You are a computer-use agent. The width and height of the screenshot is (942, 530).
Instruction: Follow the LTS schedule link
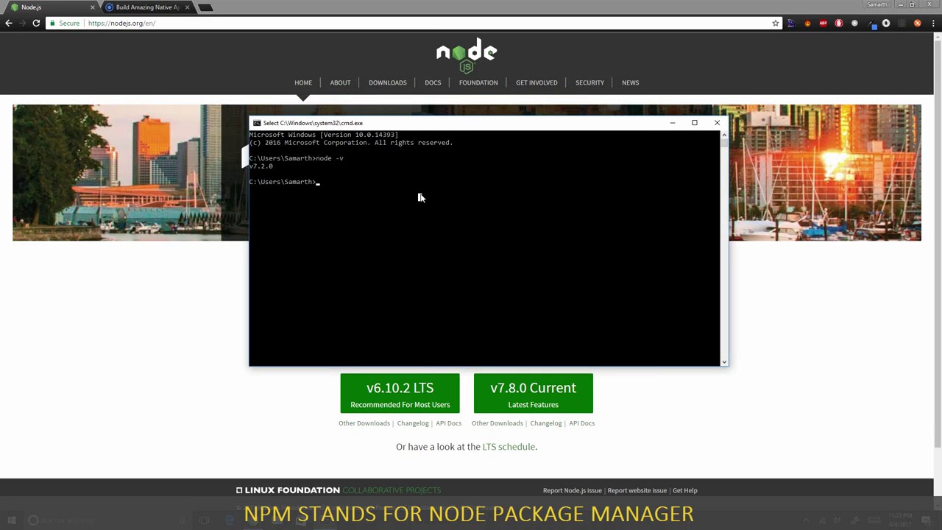click(x=509, y=447)
